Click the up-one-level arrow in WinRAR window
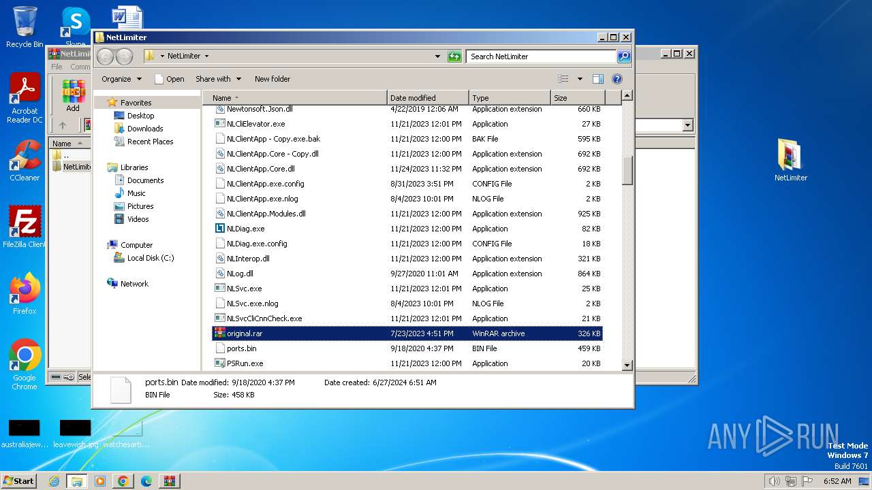The height and width of the screenshot is (490, 872). (62, 125)
